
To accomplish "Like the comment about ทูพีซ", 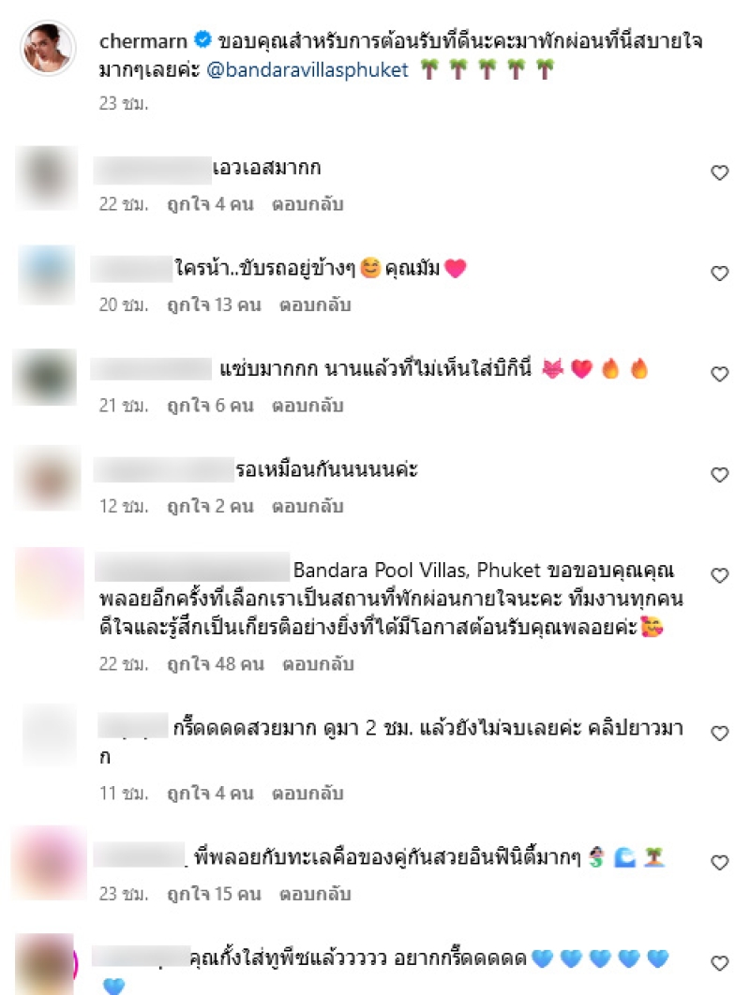I will click(719, 963).
